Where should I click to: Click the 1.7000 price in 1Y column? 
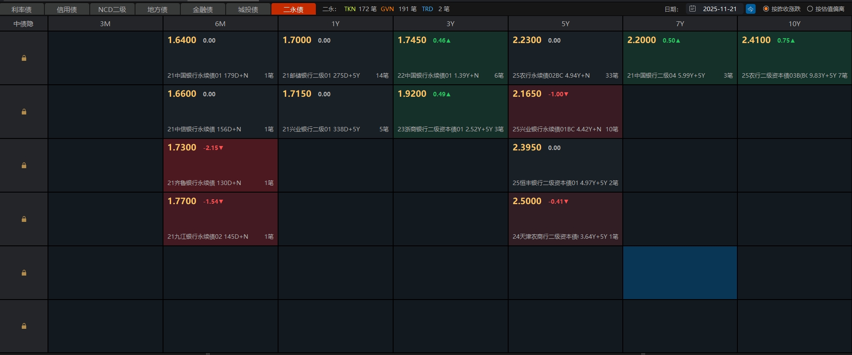pos(297,40)
